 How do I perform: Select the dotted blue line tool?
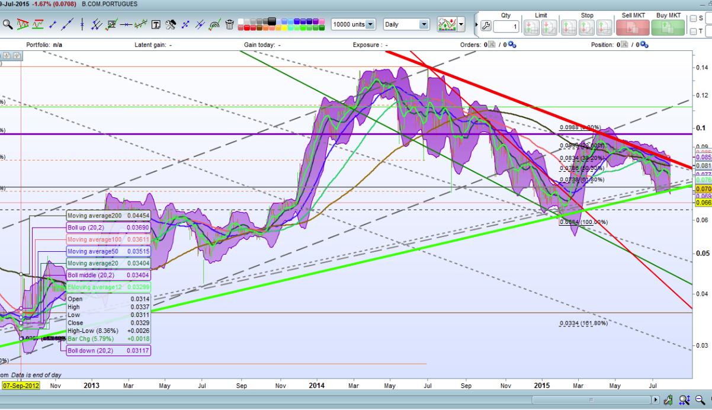pos(185,25)
